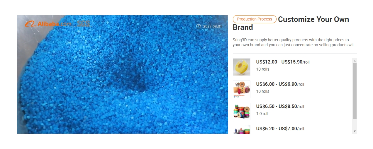
Task: Open the Sting3D multi-spool product thumbnail
Action: pos(242,89)
